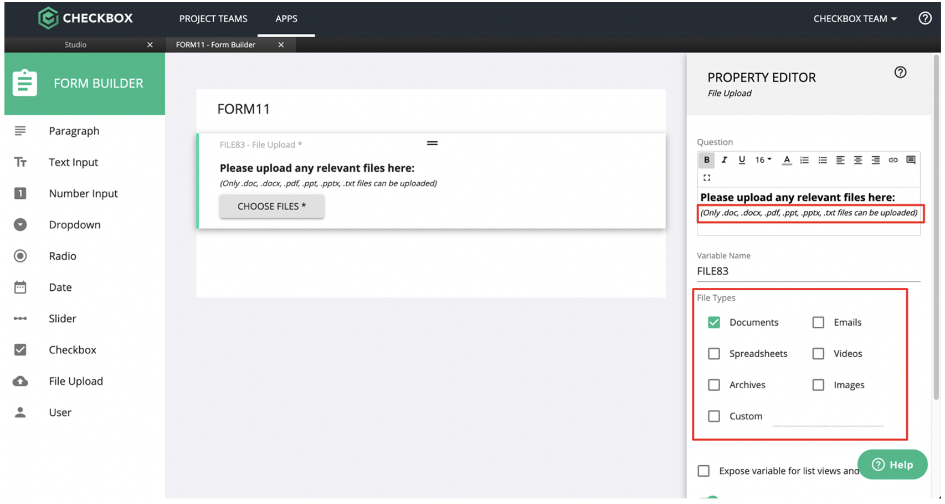Click the property editor scrollbar
The height and width of the screenshot is (504, 945).
click(936, 227)
